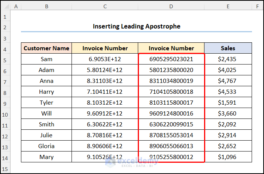Select the 'Inserting Leading Apostrophe' title cell
The height and width of the screenshot is (174, 264).
click(136, 27)
